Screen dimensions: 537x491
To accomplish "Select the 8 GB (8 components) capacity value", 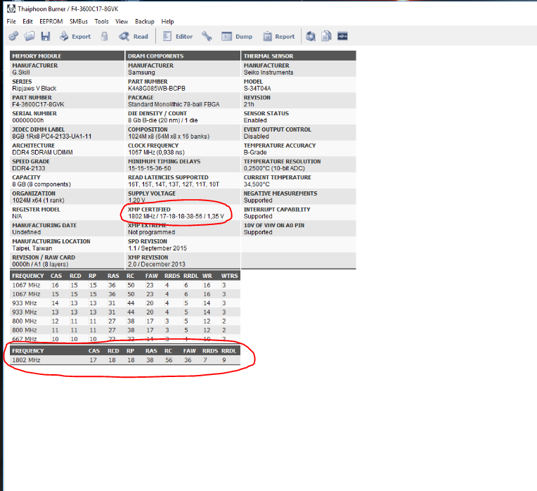I will coord(41,184).
